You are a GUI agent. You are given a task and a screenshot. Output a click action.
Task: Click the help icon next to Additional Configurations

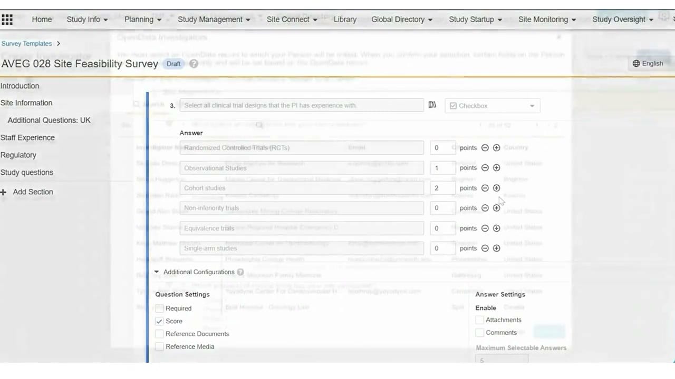240,272
